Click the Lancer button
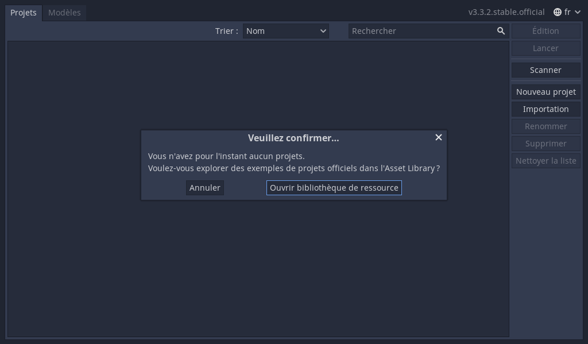The image size is (588, 344). [x=546, y=48]
